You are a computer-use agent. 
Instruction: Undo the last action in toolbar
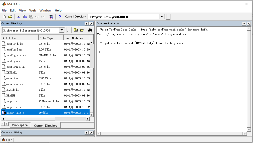pos(37,16)
